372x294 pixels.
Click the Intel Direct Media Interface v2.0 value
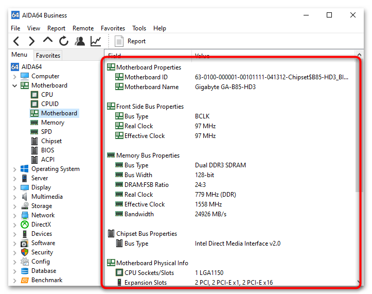pyautogui.click(x=238, y=244)
